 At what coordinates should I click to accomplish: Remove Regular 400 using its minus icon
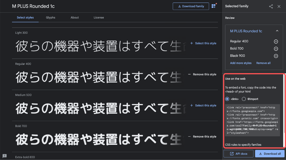(x=276, y=41)
